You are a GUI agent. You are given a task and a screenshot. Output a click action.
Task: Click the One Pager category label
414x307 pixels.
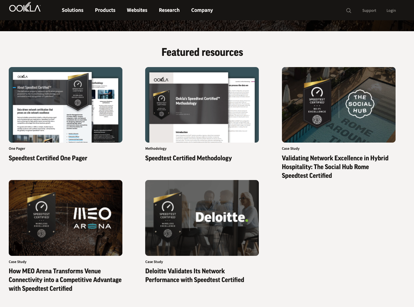click(x=17, y=149)
